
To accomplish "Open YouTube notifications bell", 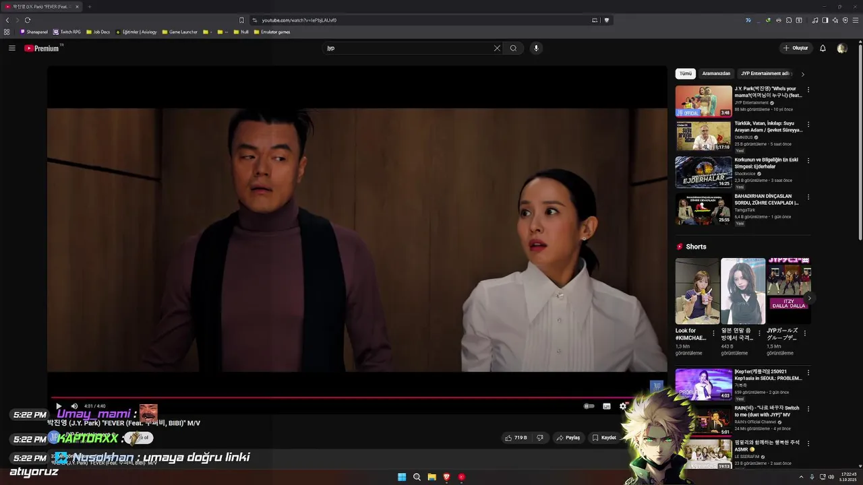I will click(823, 48).
